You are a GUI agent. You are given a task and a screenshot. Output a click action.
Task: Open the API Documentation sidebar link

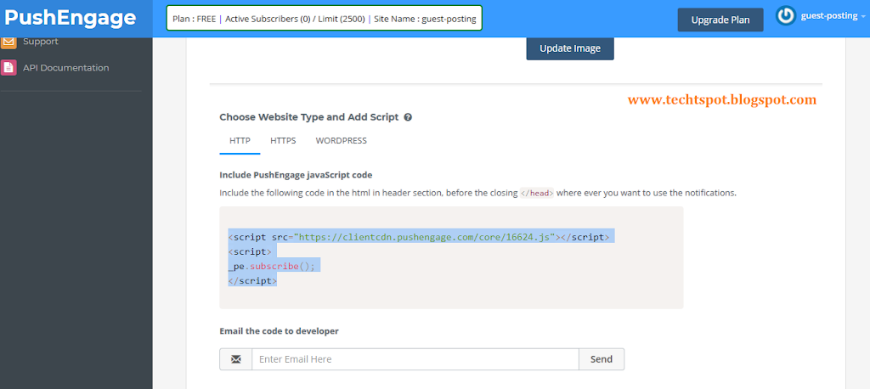tap(65, 68)
